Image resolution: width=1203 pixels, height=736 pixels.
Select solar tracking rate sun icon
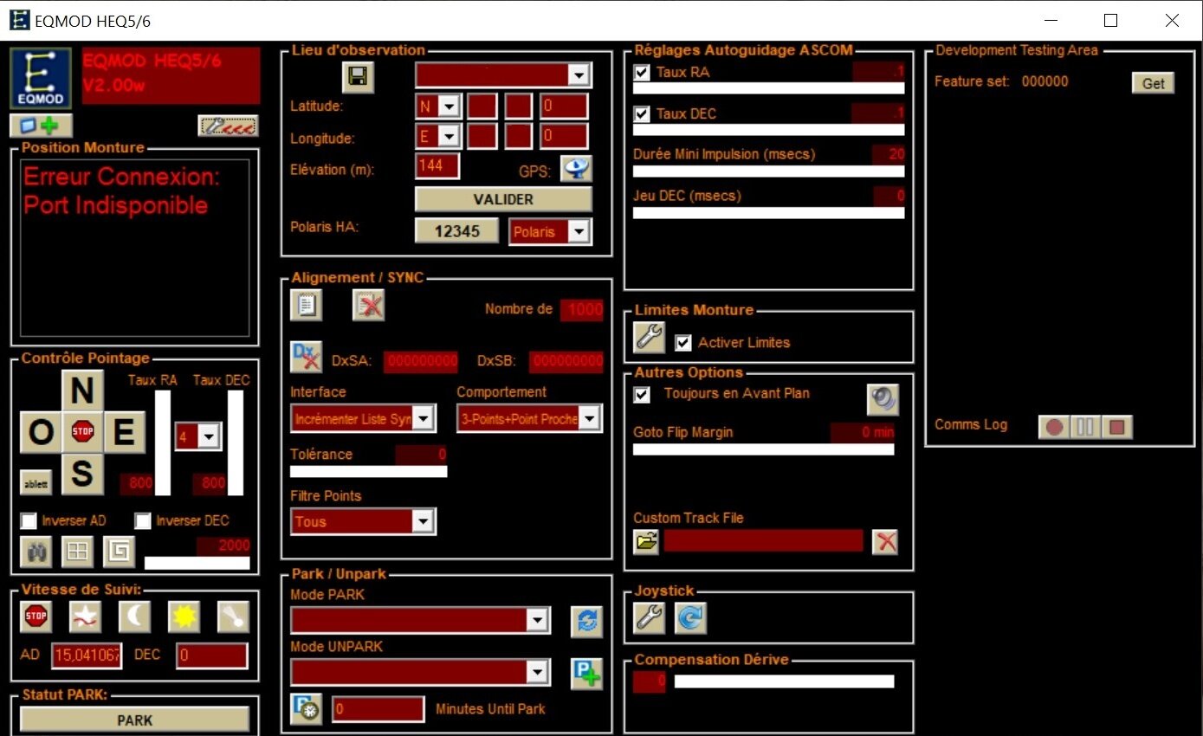tap(184, 617)
